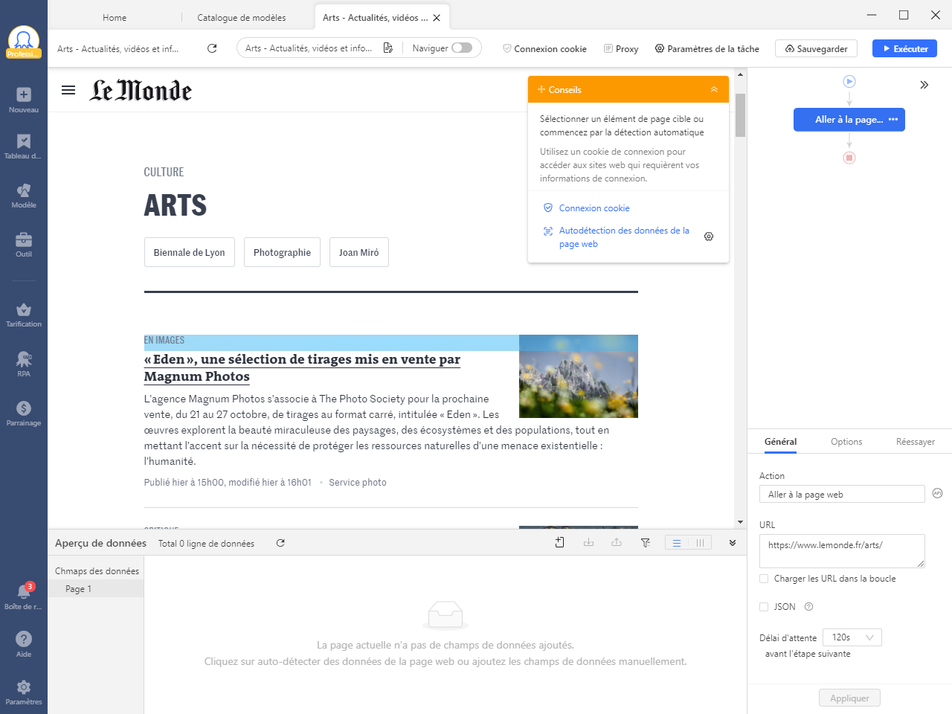Enable the JSON checkbox
The width and height of the screenshot is (952, 714).
764,607
